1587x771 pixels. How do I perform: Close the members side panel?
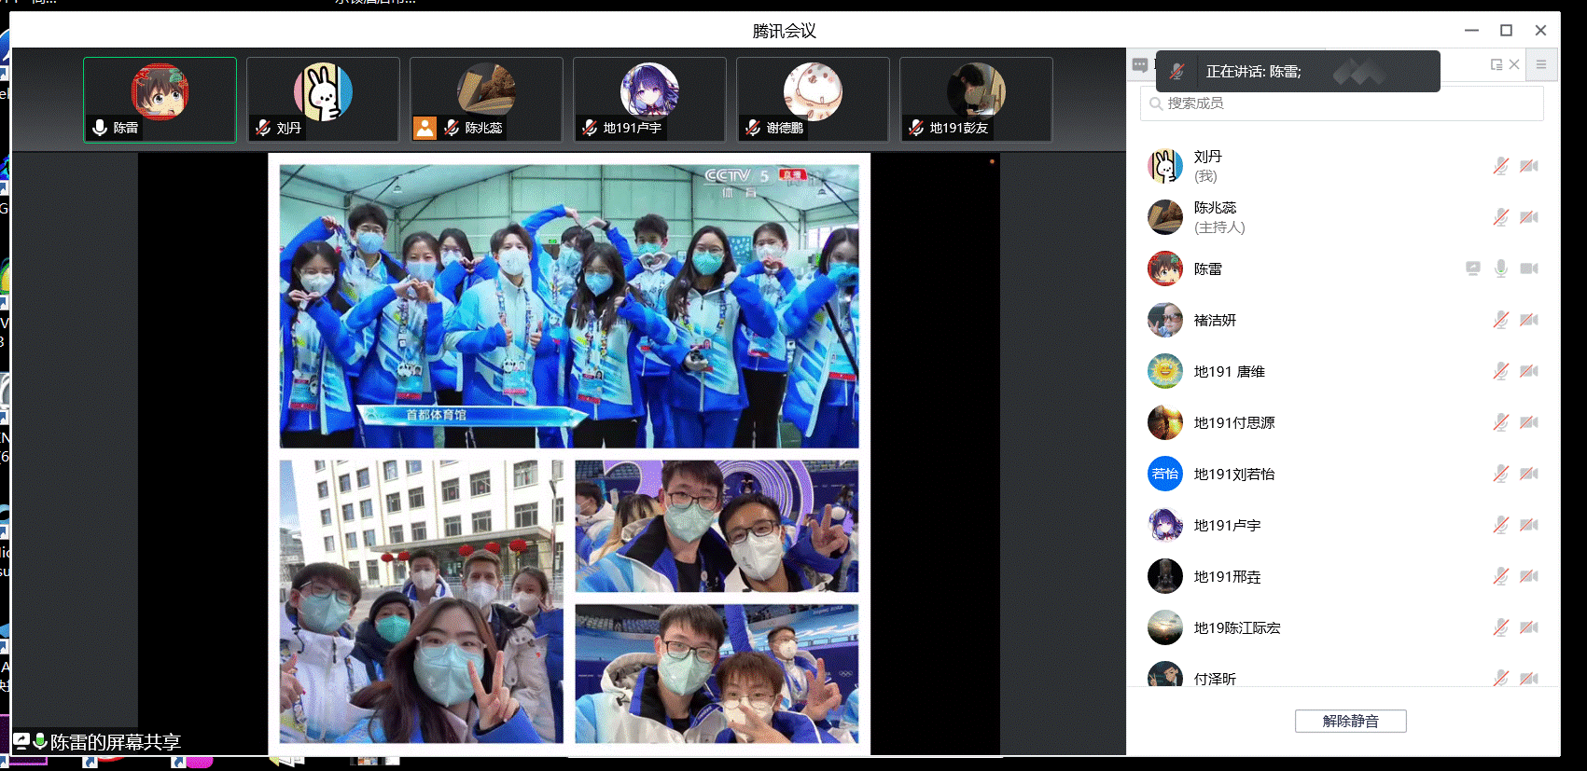tap(1514, 64)
